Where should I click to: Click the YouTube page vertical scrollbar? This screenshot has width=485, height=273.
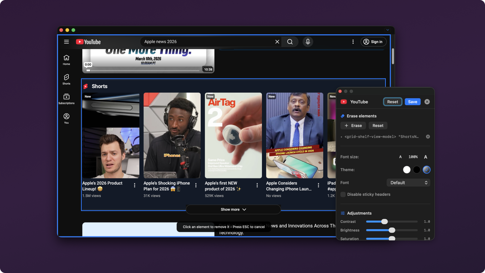[393, 56]
